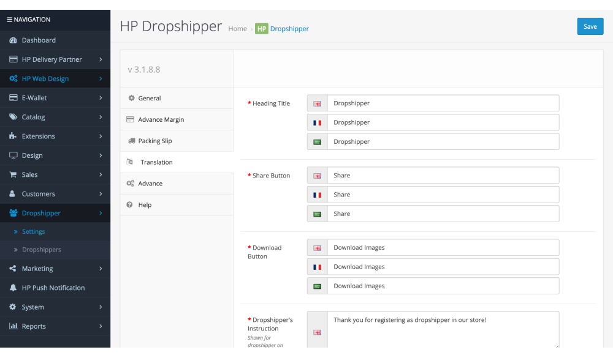Screen dimensions: 613x358
Task: Click the Sales shopping cart icon
Action: click(x=13, y=175)
